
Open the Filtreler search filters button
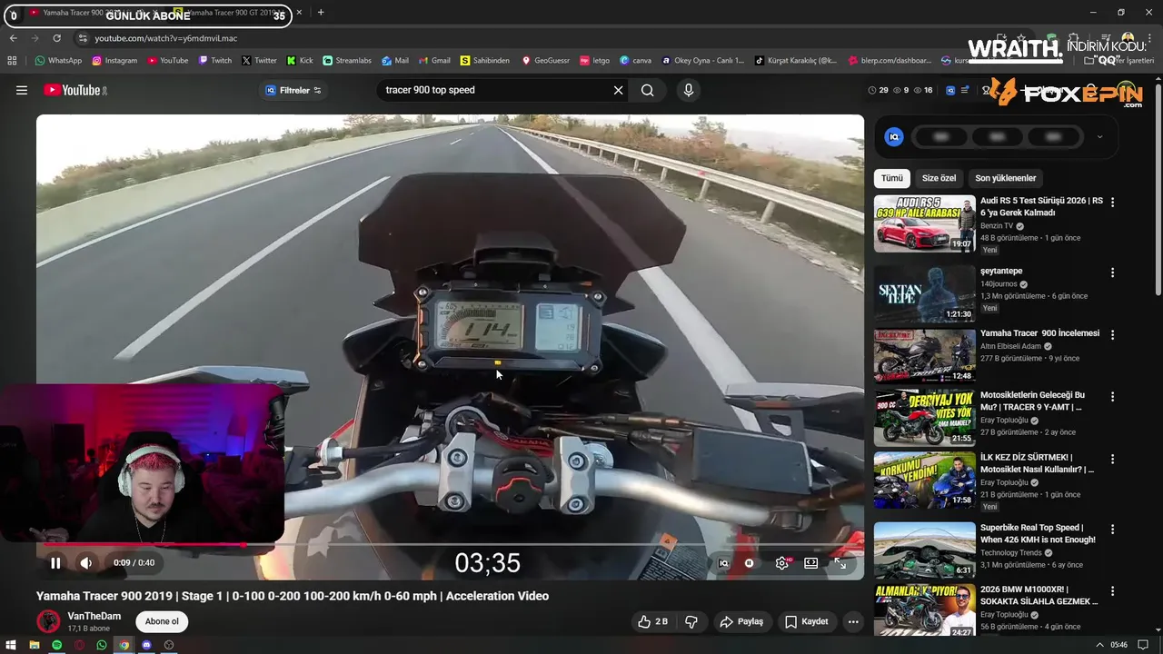pos(293,90)
